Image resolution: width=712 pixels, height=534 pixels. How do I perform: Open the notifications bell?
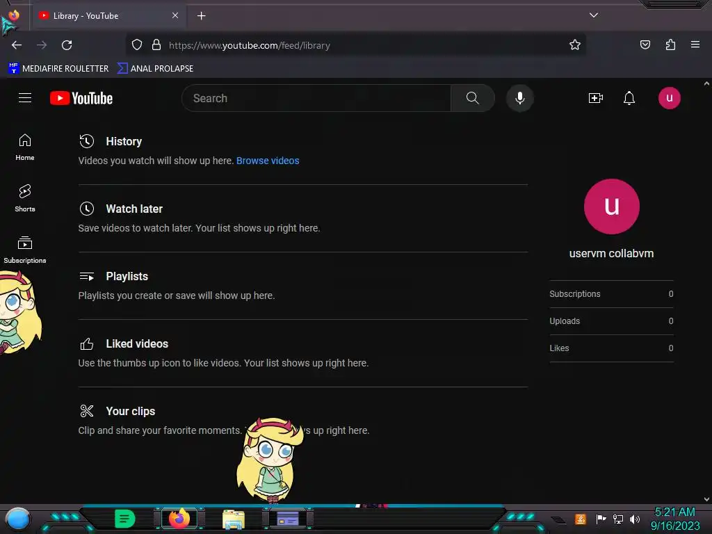(629, 98)
